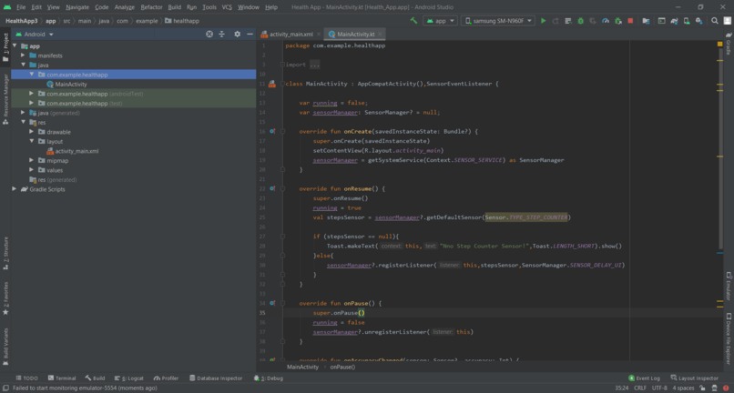Attach debugger to Android process icon
This screenshot has width=734, height=393.
click(618, 21)
